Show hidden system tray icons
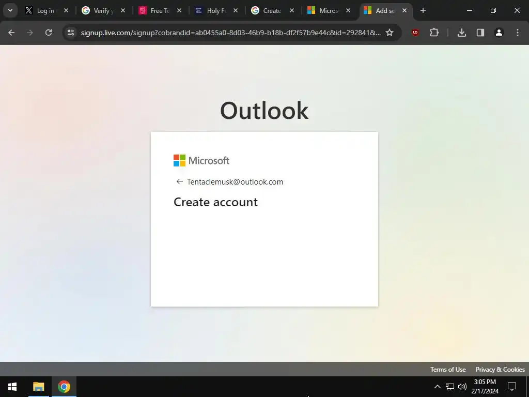This screenshot has width=529, height=397. 437,387
